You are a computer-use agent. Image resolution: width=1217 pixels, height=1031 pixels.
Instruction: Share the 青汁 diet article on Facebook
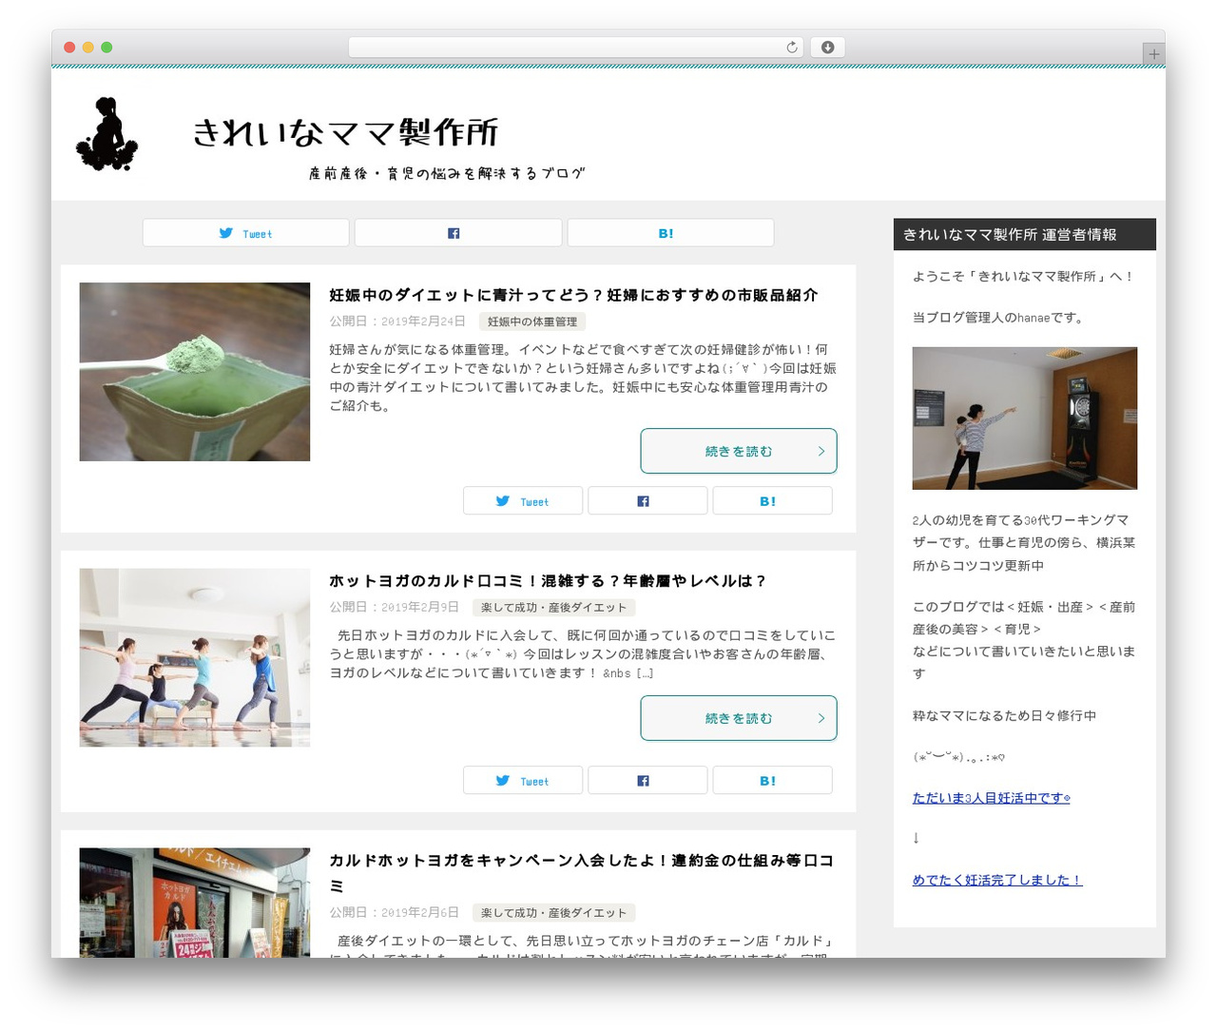pyautogui.click(x=647, y=500)
